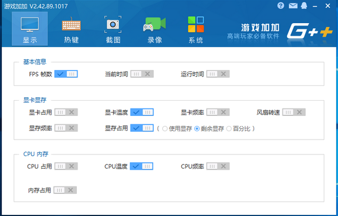The height and width of the screenshot is (216, 338).
Task: Click the CPU 内存 group heading
Action: 36,154
